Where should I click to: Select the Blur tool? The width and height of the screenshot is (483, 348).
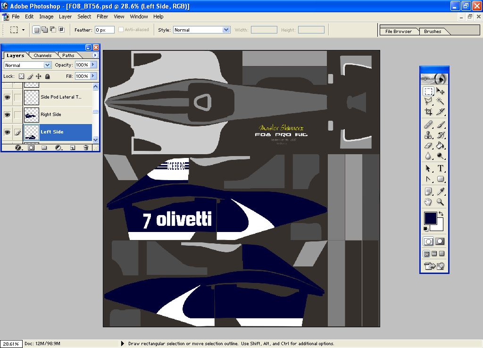(x=428, y=156)
